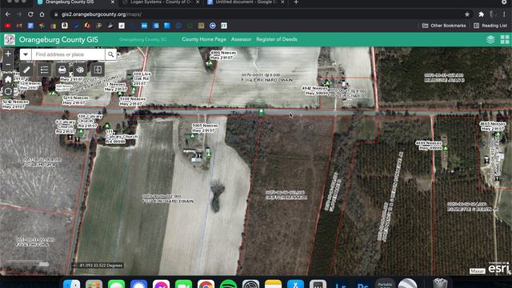
Task: Click the coordinates display toggle icon
Action: point(74,266)
